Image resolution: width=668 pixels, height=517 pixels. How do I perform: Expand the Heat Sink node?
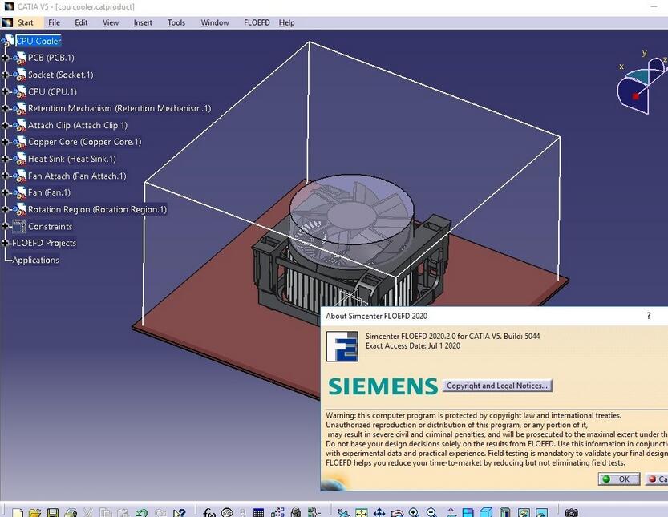click(5, 159)
